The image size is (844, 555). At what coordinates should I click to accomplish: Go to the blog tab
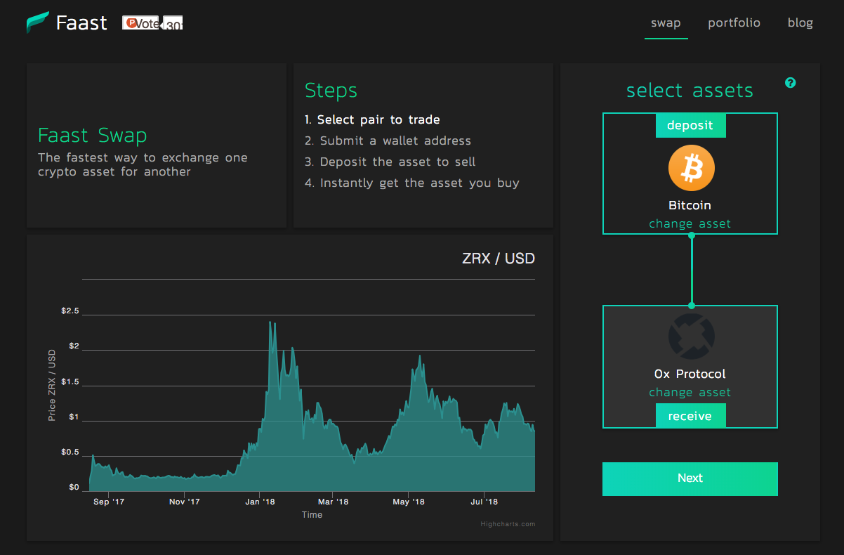[x=800, y=23]
